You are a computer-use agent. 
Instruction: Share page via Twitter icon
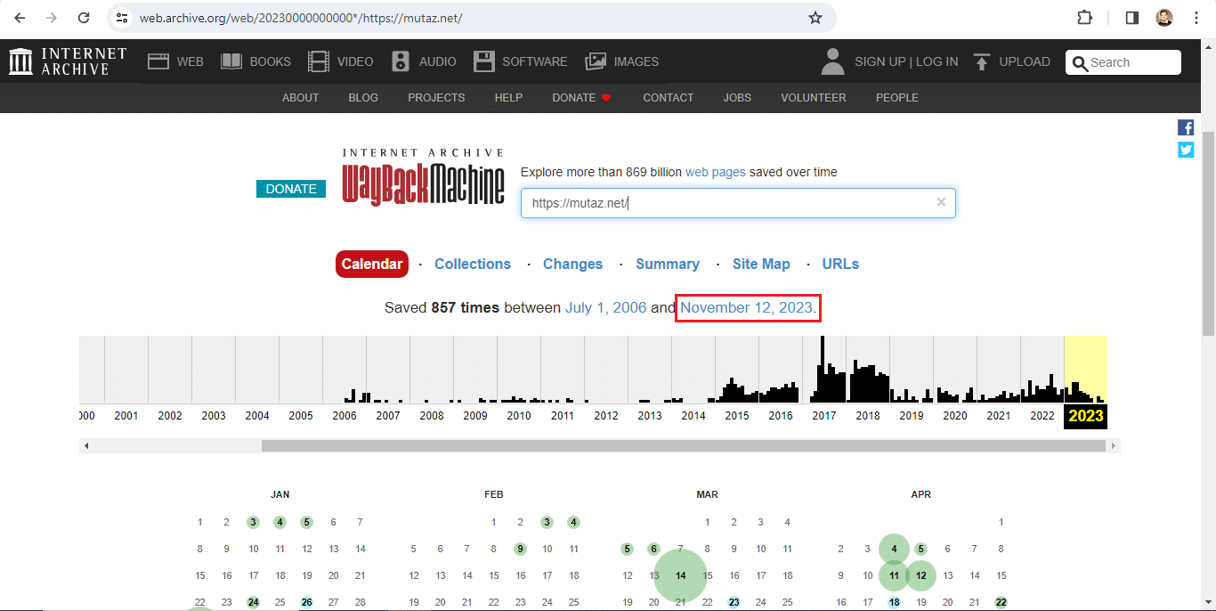coord(1186,150)
